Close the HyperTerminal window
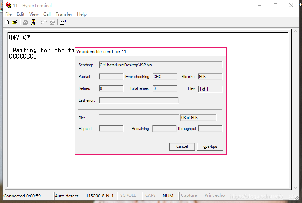This screenshot has height=203, width=302. (x=291, y=5)
